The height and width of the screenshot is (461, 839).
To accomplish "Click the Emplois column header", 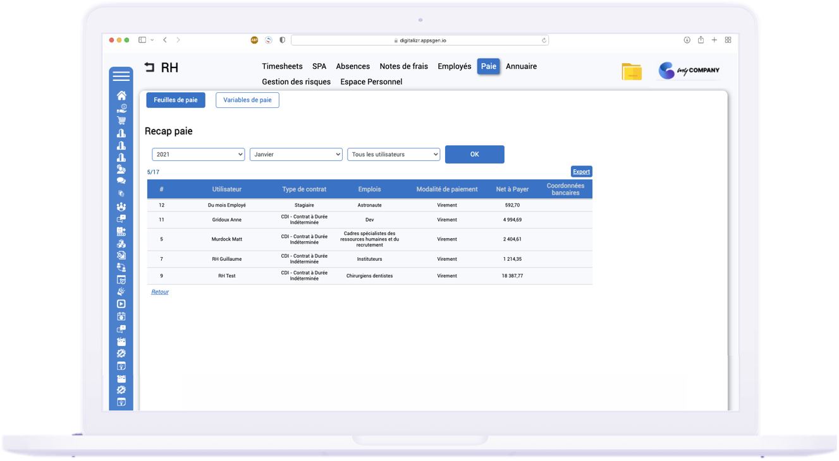I will coord(369,189).
